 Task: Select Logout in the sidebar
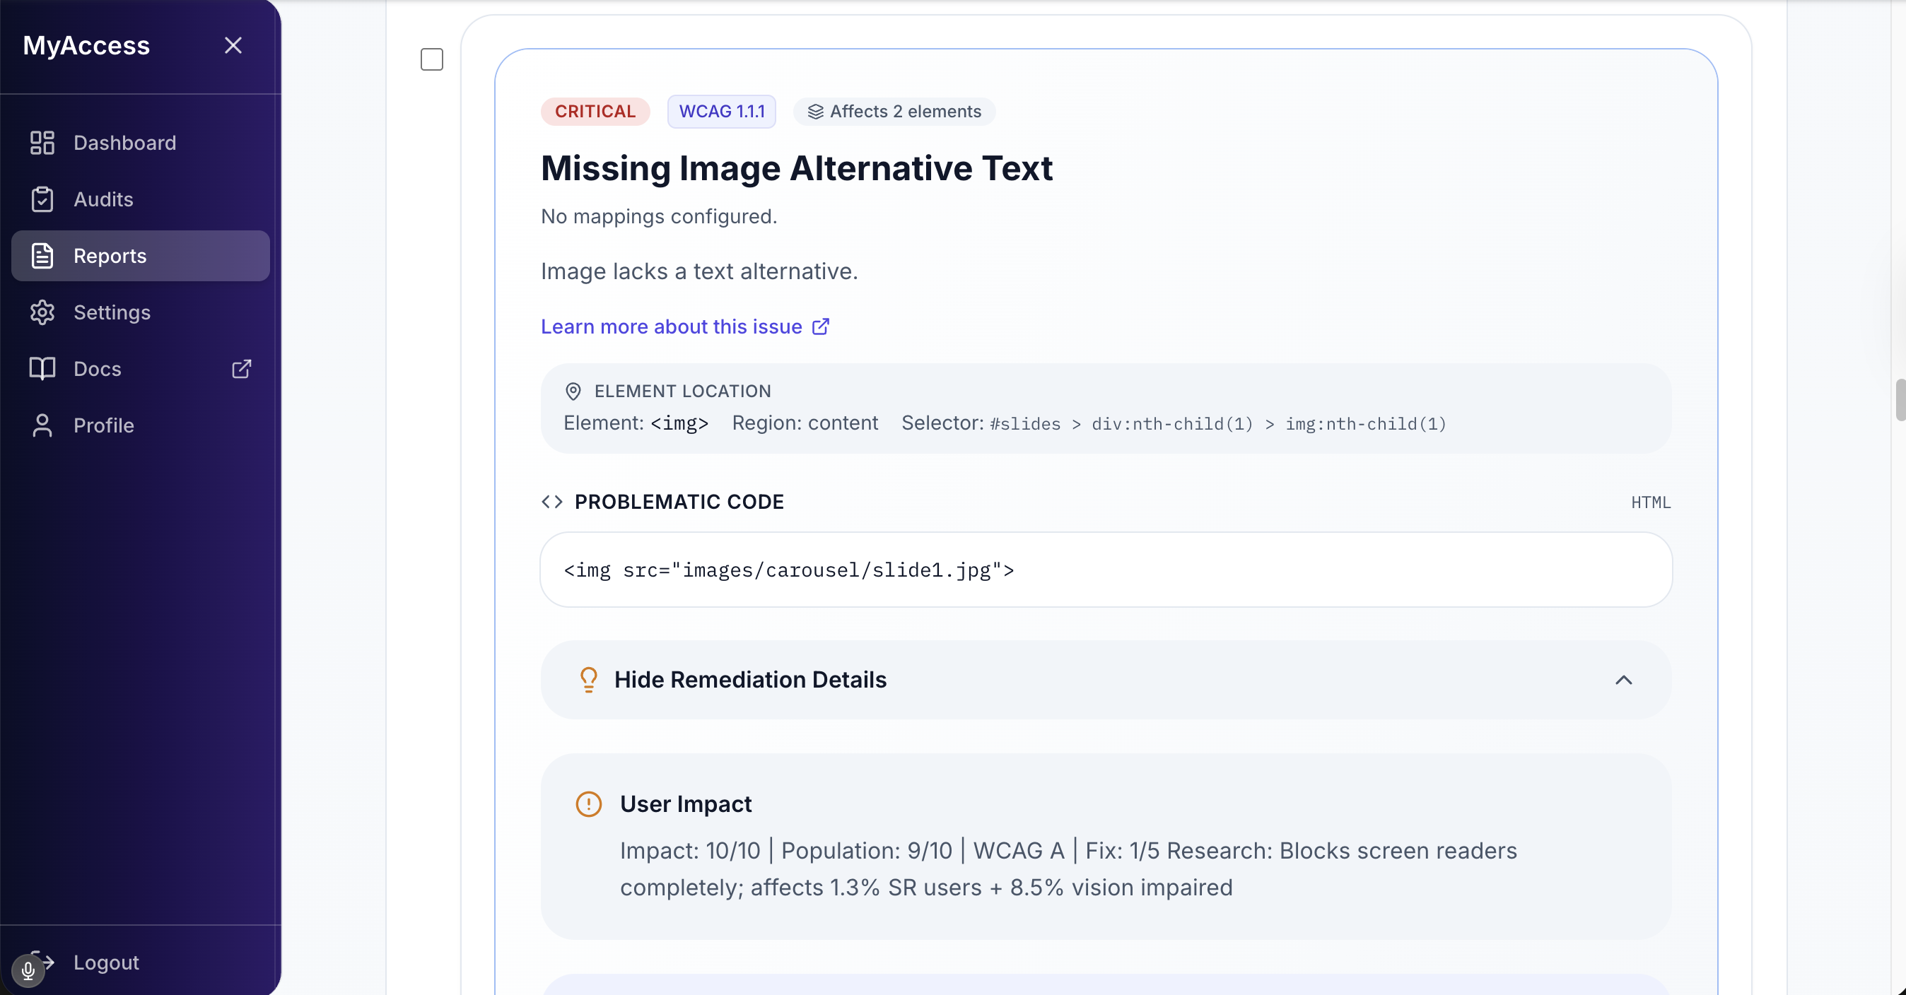(x=106, y=962)
